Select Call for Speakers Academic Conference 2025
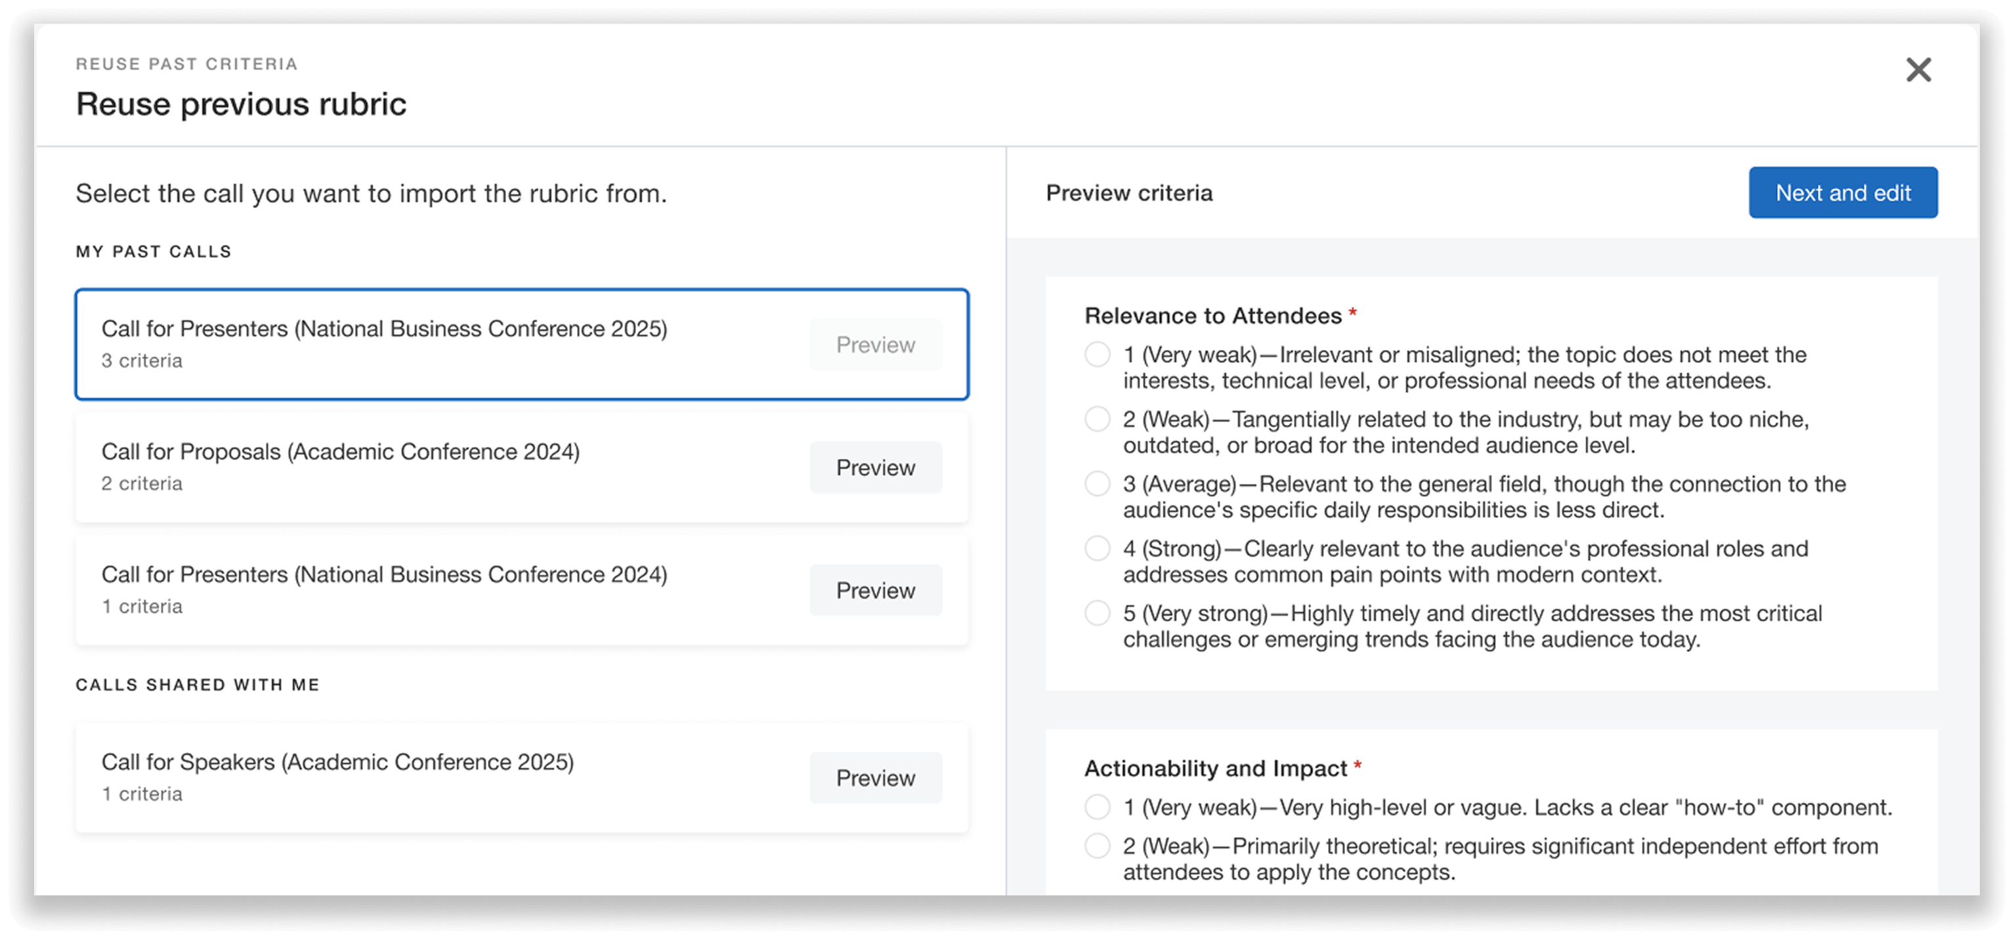The image size is (2014, 940). (521, 777)
